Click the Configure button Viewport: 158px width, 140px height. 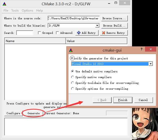(x=13, y=113)
